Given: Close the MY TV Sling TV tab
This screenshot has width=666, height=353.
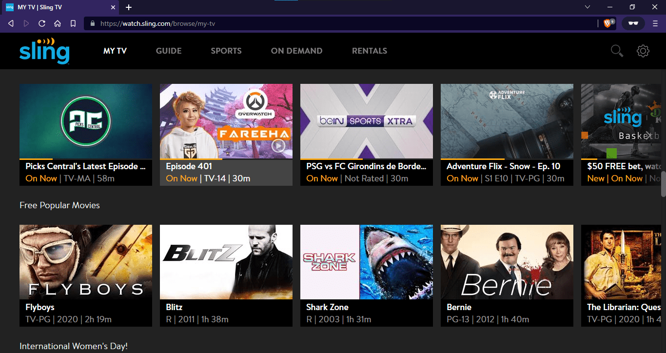Looking at the screenshot, I should (113, 7).
